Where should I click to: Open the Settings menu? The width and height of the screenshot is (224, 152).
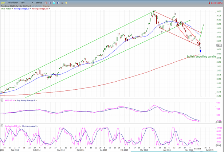(x=39, y=3)
